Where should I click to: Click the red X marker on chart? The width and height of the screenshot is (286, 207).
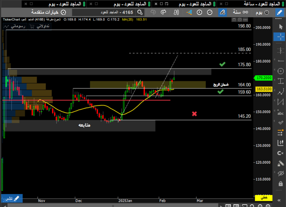195,114
